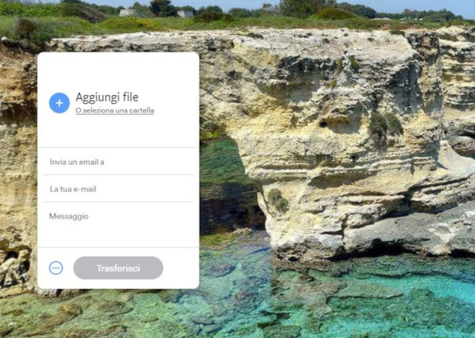This screenshot has width=475, height=338.
Task: Select a folder via the underlined cartella link
Action: [x=115, y=111]
